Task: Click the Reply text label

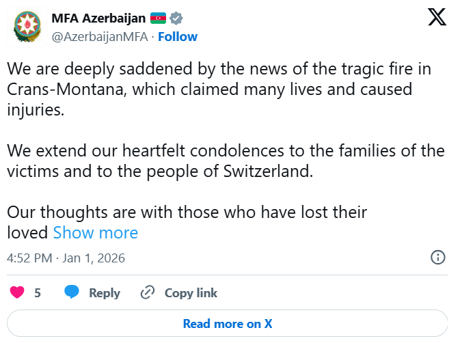Action: 105,292
